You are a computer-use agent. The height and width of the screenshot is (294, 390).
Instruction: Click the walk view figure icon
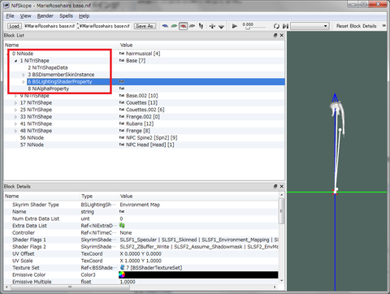201,26
